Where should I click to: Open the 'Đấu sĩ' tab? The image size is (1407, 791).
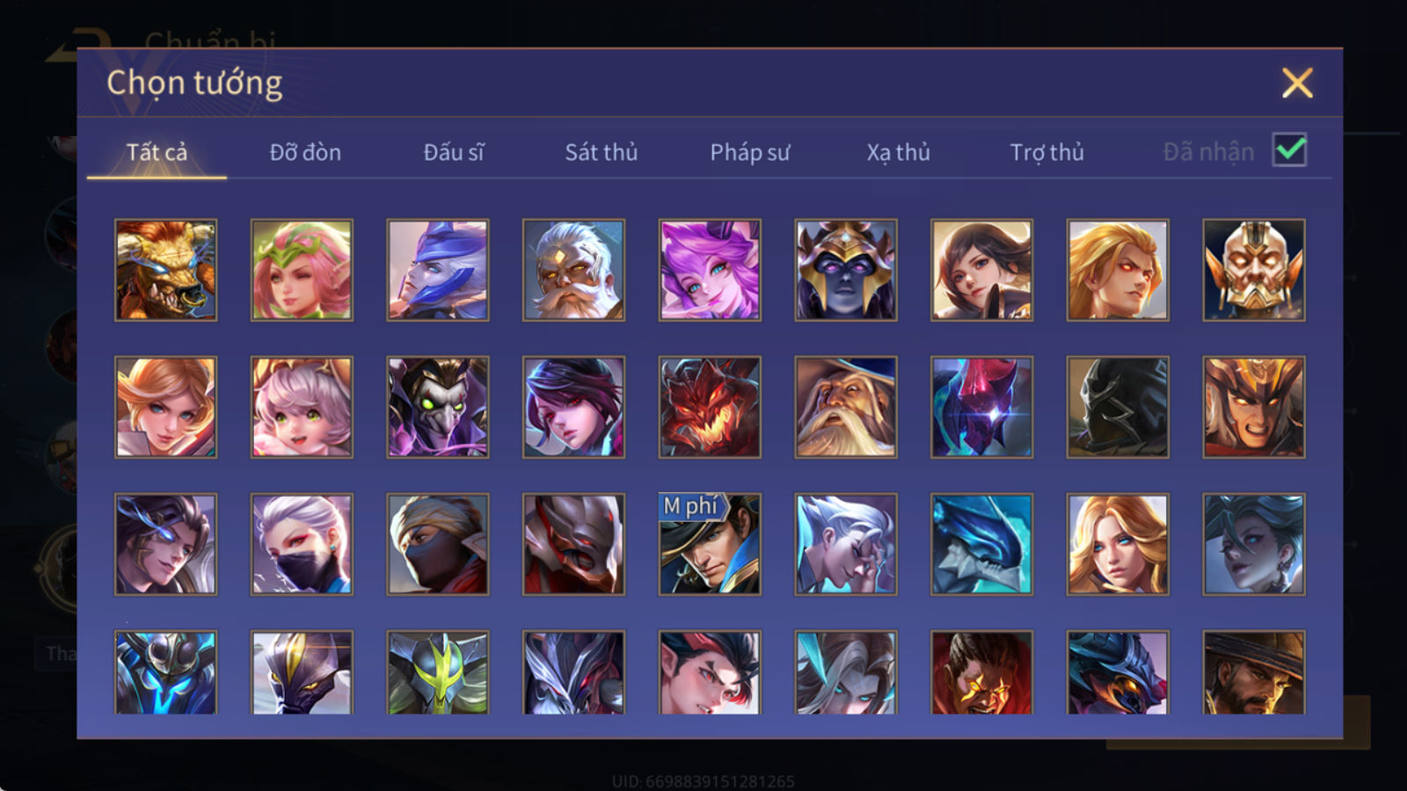click(453, 152)
